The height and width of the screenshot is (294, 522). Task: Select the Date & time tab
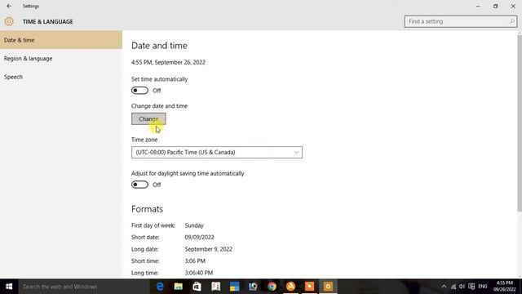point(61,40)
